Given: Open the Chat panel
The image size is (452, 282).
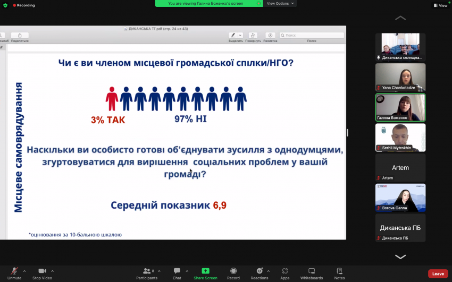Looking at the screenshot, I should pos(177,274).
